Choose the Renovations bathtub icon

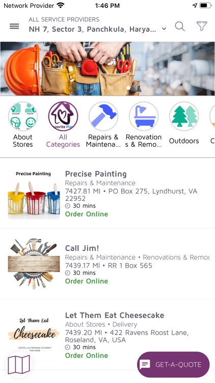coord(144,116)
